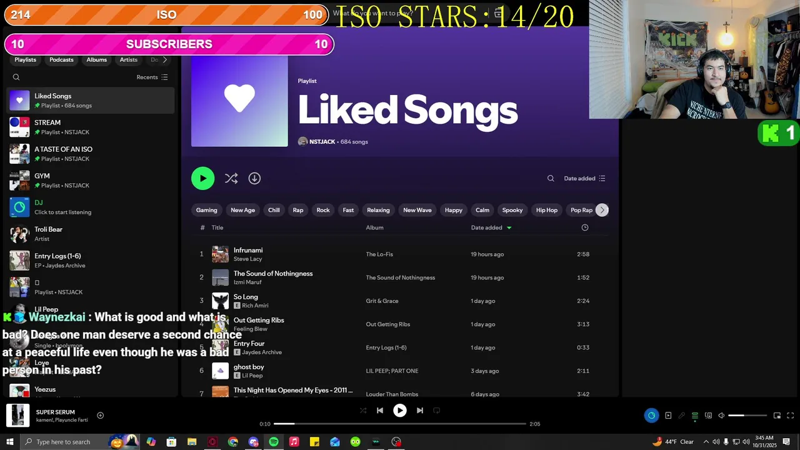Toggle shuffle next to the green play button
800x450 pixels.
231,178
